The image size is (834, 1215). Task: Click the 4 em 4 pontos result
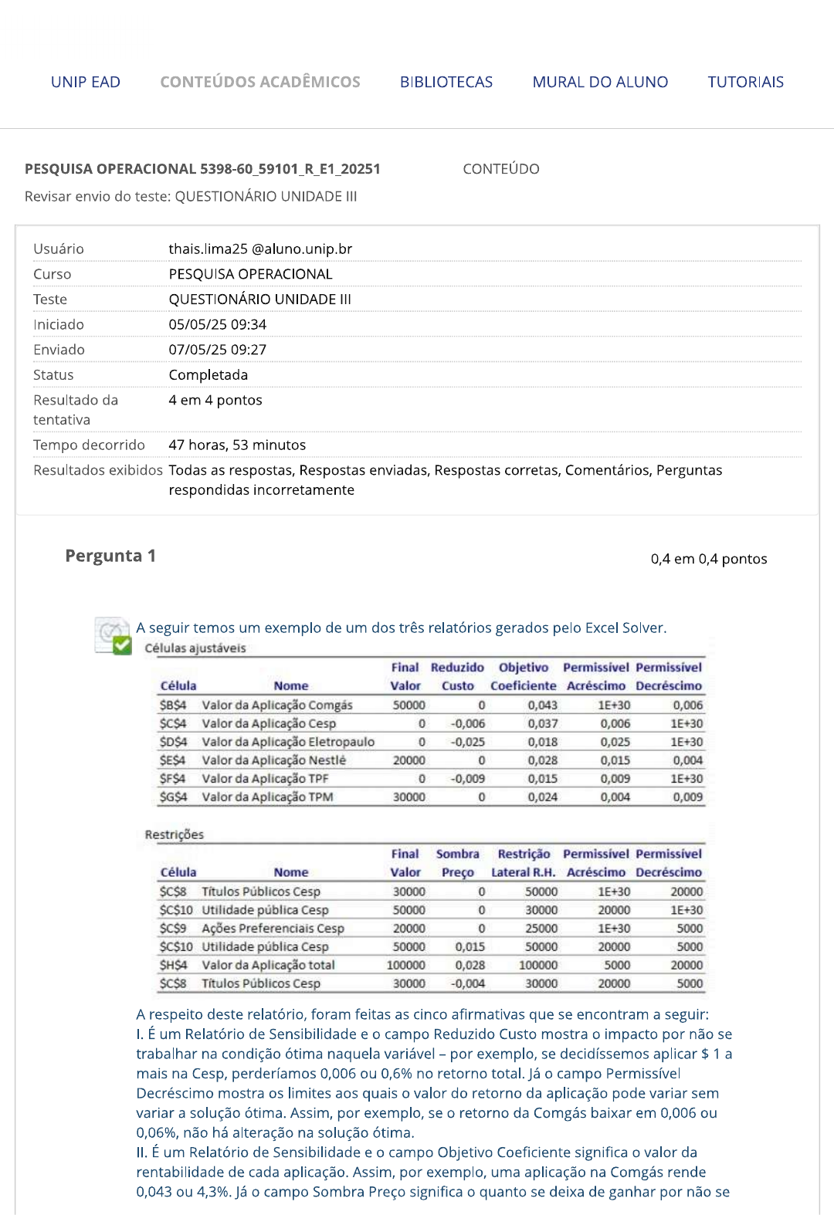[215, 400]
